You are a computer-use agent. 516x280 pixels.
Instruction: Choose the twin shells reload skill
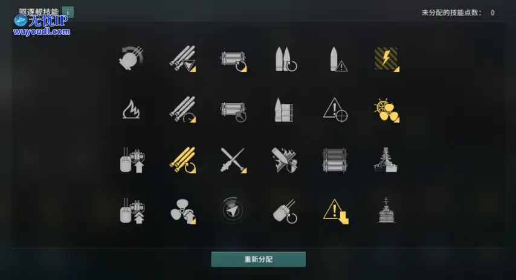click(285, 59)
